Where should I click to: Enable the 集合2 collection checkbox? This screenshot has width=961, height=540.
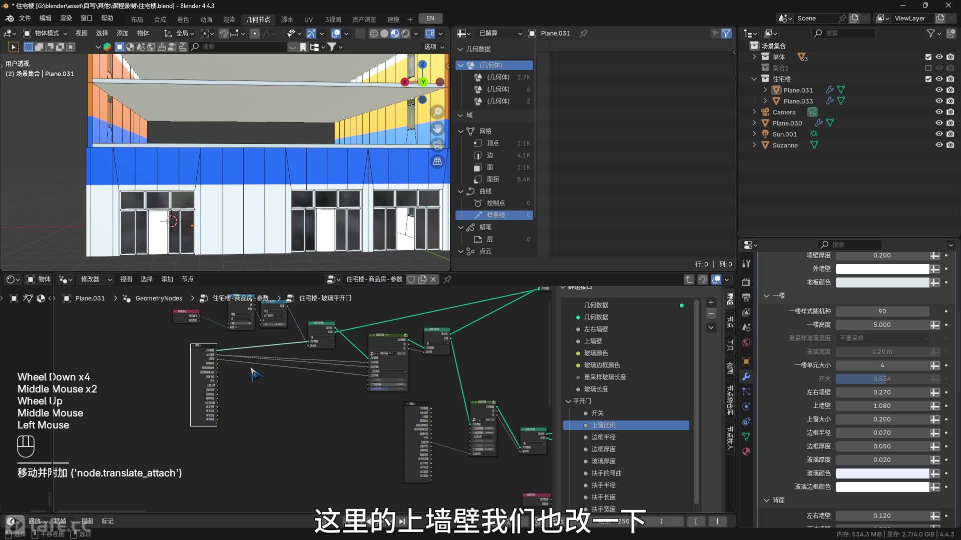coord(928,68)
